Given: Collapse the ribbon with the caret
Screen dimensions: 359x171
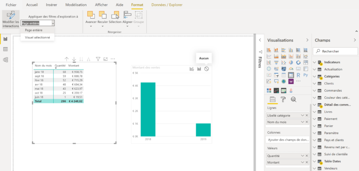Looking at the screenshot, I should 356,31.
